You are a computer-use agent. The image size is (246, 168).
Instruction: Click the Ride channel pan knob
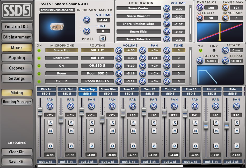tap(236, 106)
